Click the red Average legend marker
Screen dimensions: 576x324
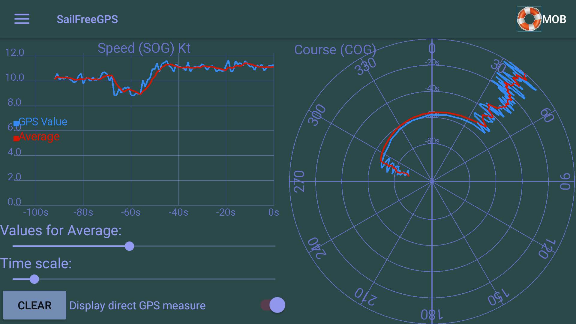(16, 138)
